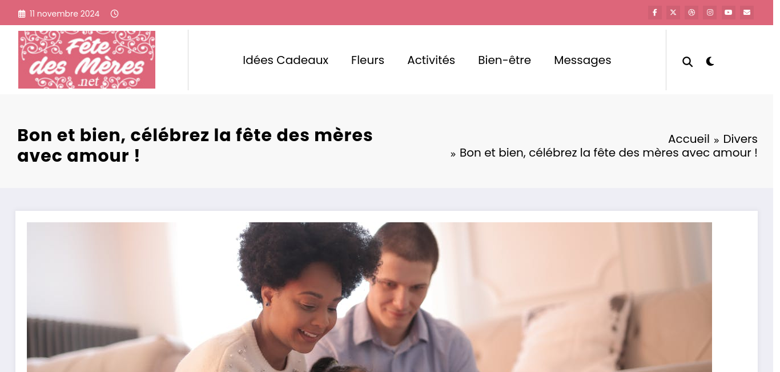Toggle dark mode with moon icon
The height and width of the screenshot is (372, 780).
pos(710,61)
